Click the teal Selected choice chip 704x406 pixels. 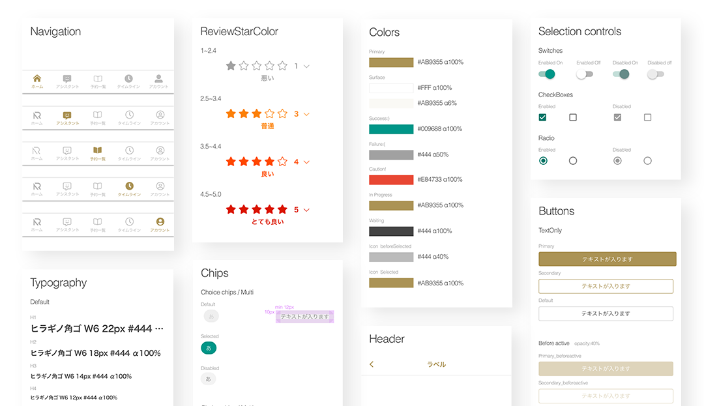[x=209, y=348]
